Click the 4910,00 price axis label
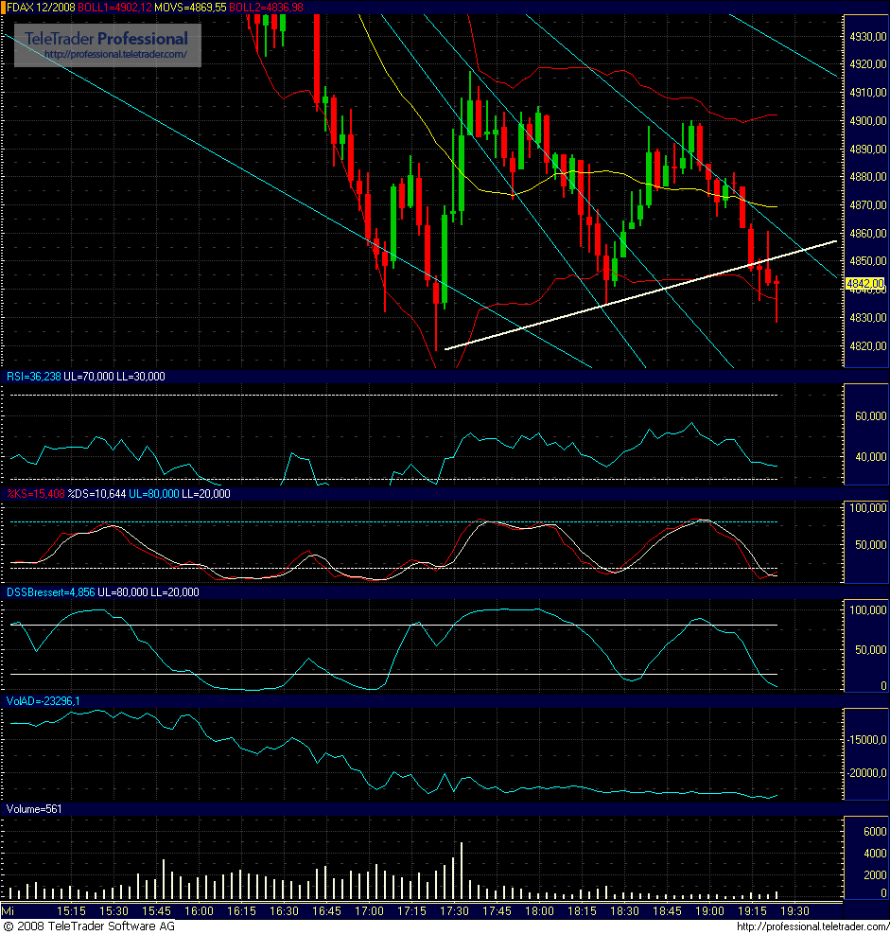This screenshot has height=935, width=890. [868, 93]
